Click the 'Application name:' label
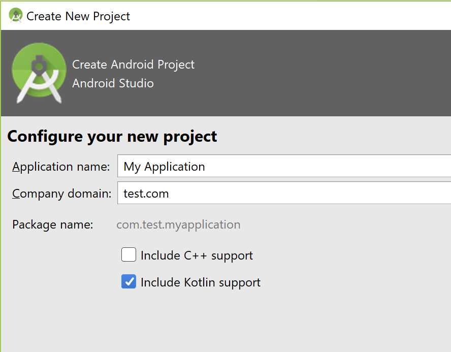The width and height of the screenshot is (451, 352). pos(61,167)
